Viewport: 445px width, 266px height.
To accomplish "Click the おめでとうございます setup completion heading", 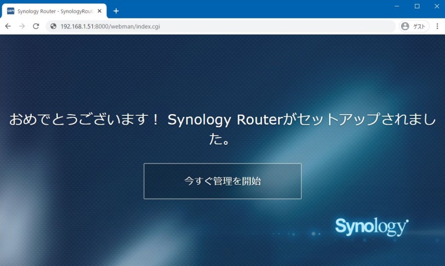I will point(222,129).
